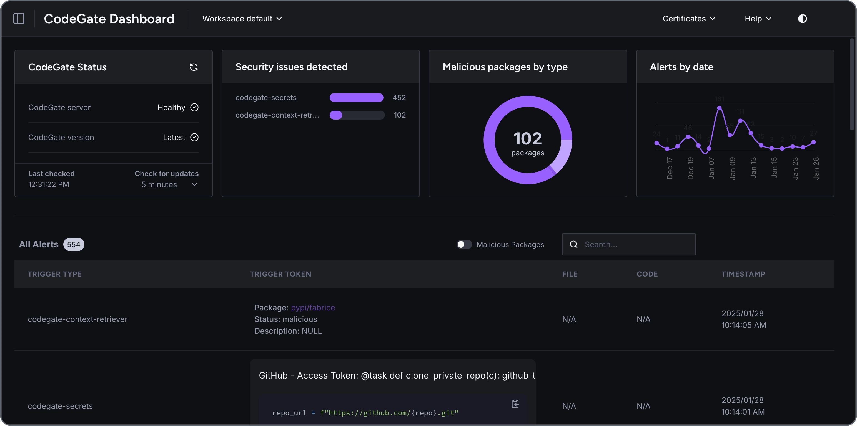Click the Malicious packages by type heading

click(505, 67)
